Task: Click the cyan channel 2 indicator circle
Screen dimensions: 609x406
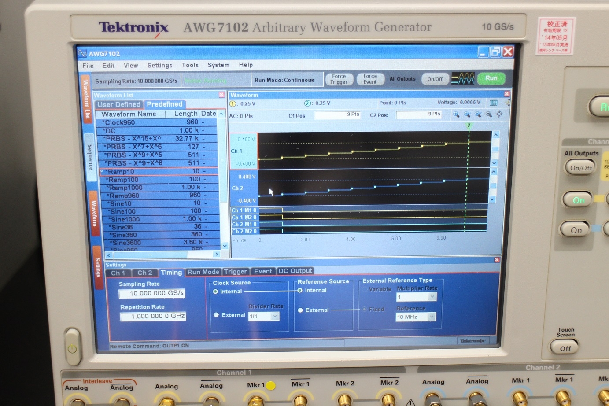Action: pos(308,103)
